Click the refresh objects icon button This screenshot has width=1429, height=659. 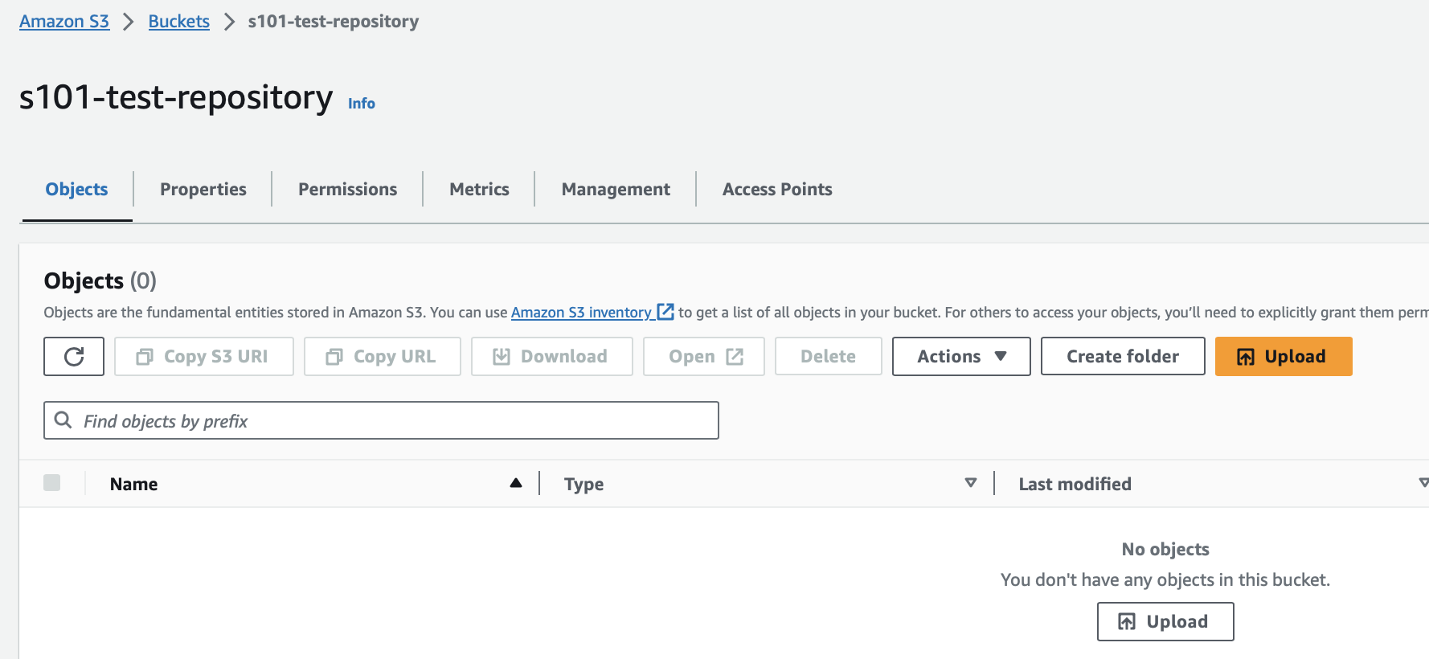tap(74, 356)
